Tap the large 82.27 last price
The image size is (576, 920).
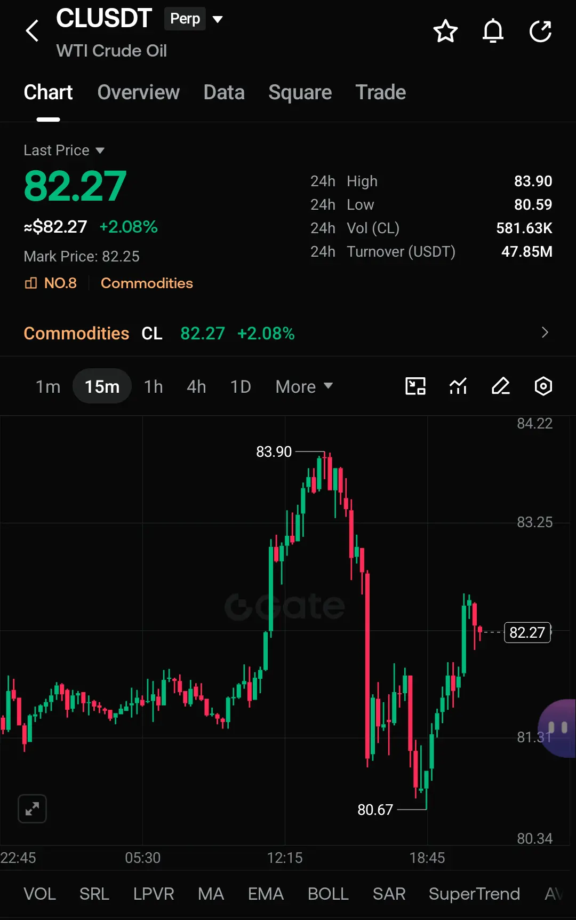(75, 186)
